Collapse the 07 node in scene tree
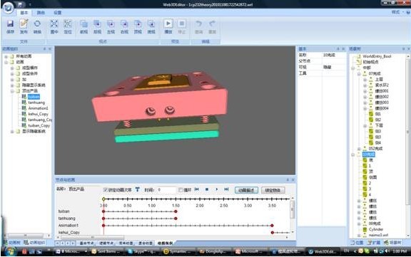Screen dimensions: 411x257 359,74
